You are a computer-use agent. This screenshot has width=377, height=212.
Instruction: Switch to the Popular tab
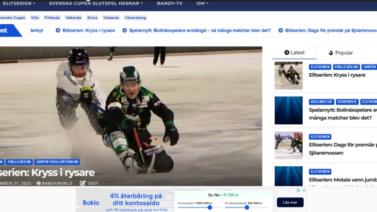(x=340, y=52)
